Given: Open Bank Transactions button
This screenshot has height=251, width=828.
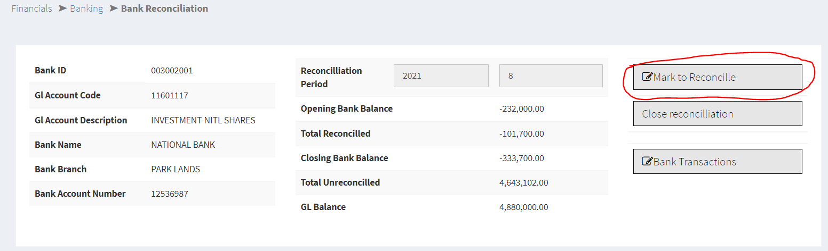Looking at the screenshot, I should (x=717, y=162).
